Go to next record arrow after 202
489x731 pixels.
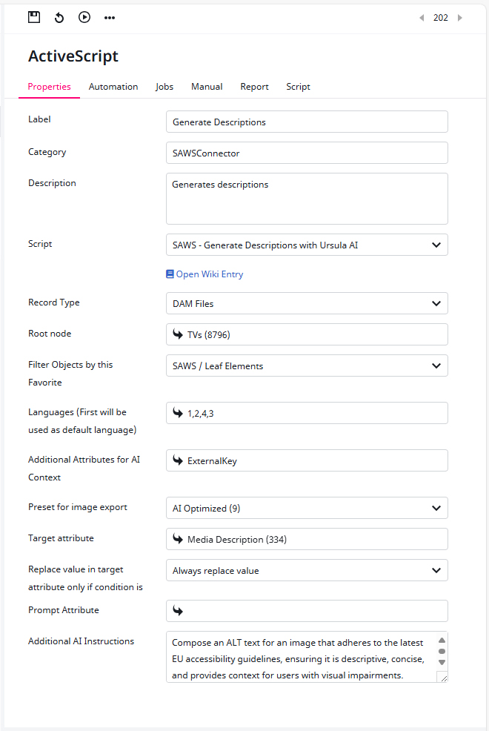pos(459,18)
